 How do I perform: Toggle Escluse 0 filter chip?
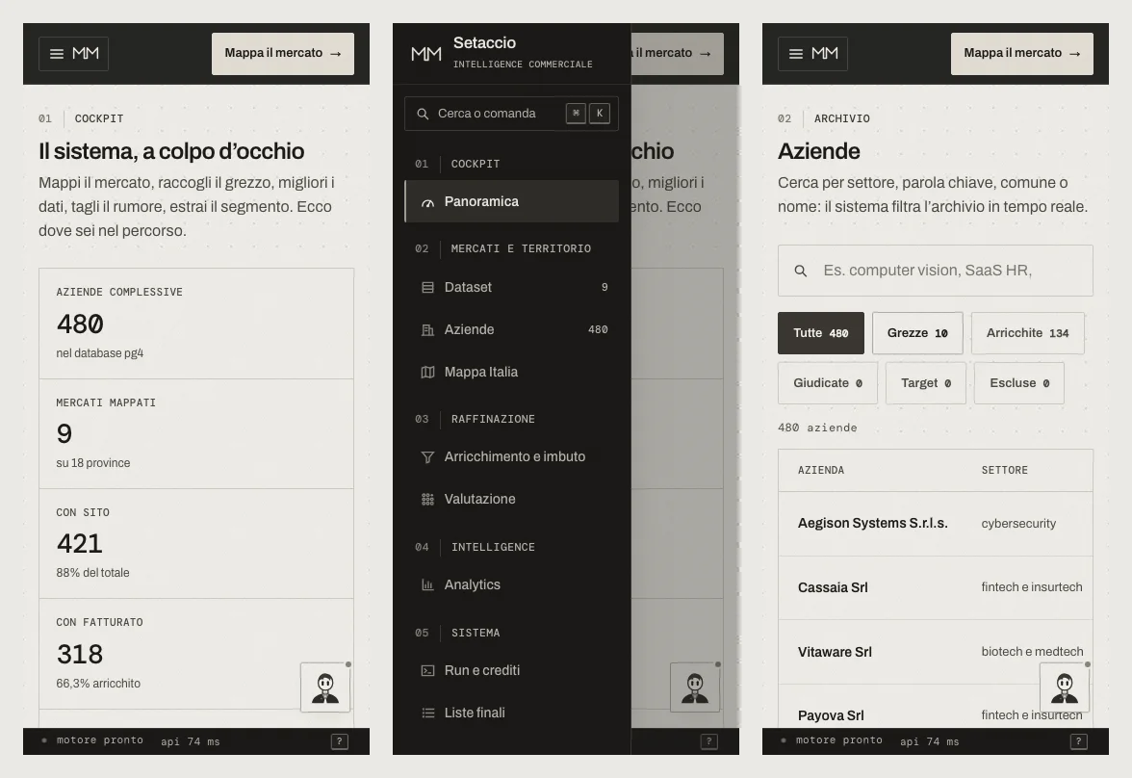point(1019,383)
